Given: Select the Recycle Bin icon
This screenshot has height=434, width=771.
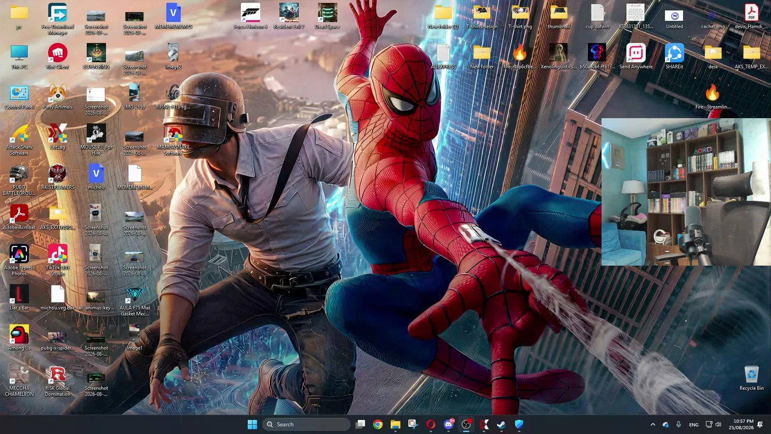Looking at the screenshot, I should [751, 379].
